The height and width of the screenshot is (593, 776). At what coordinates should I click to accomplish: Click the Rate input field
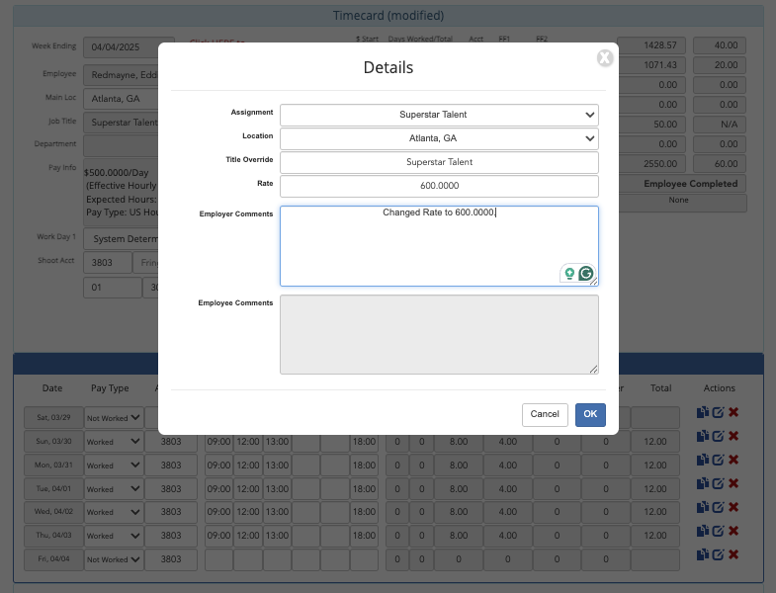point(439,186)
